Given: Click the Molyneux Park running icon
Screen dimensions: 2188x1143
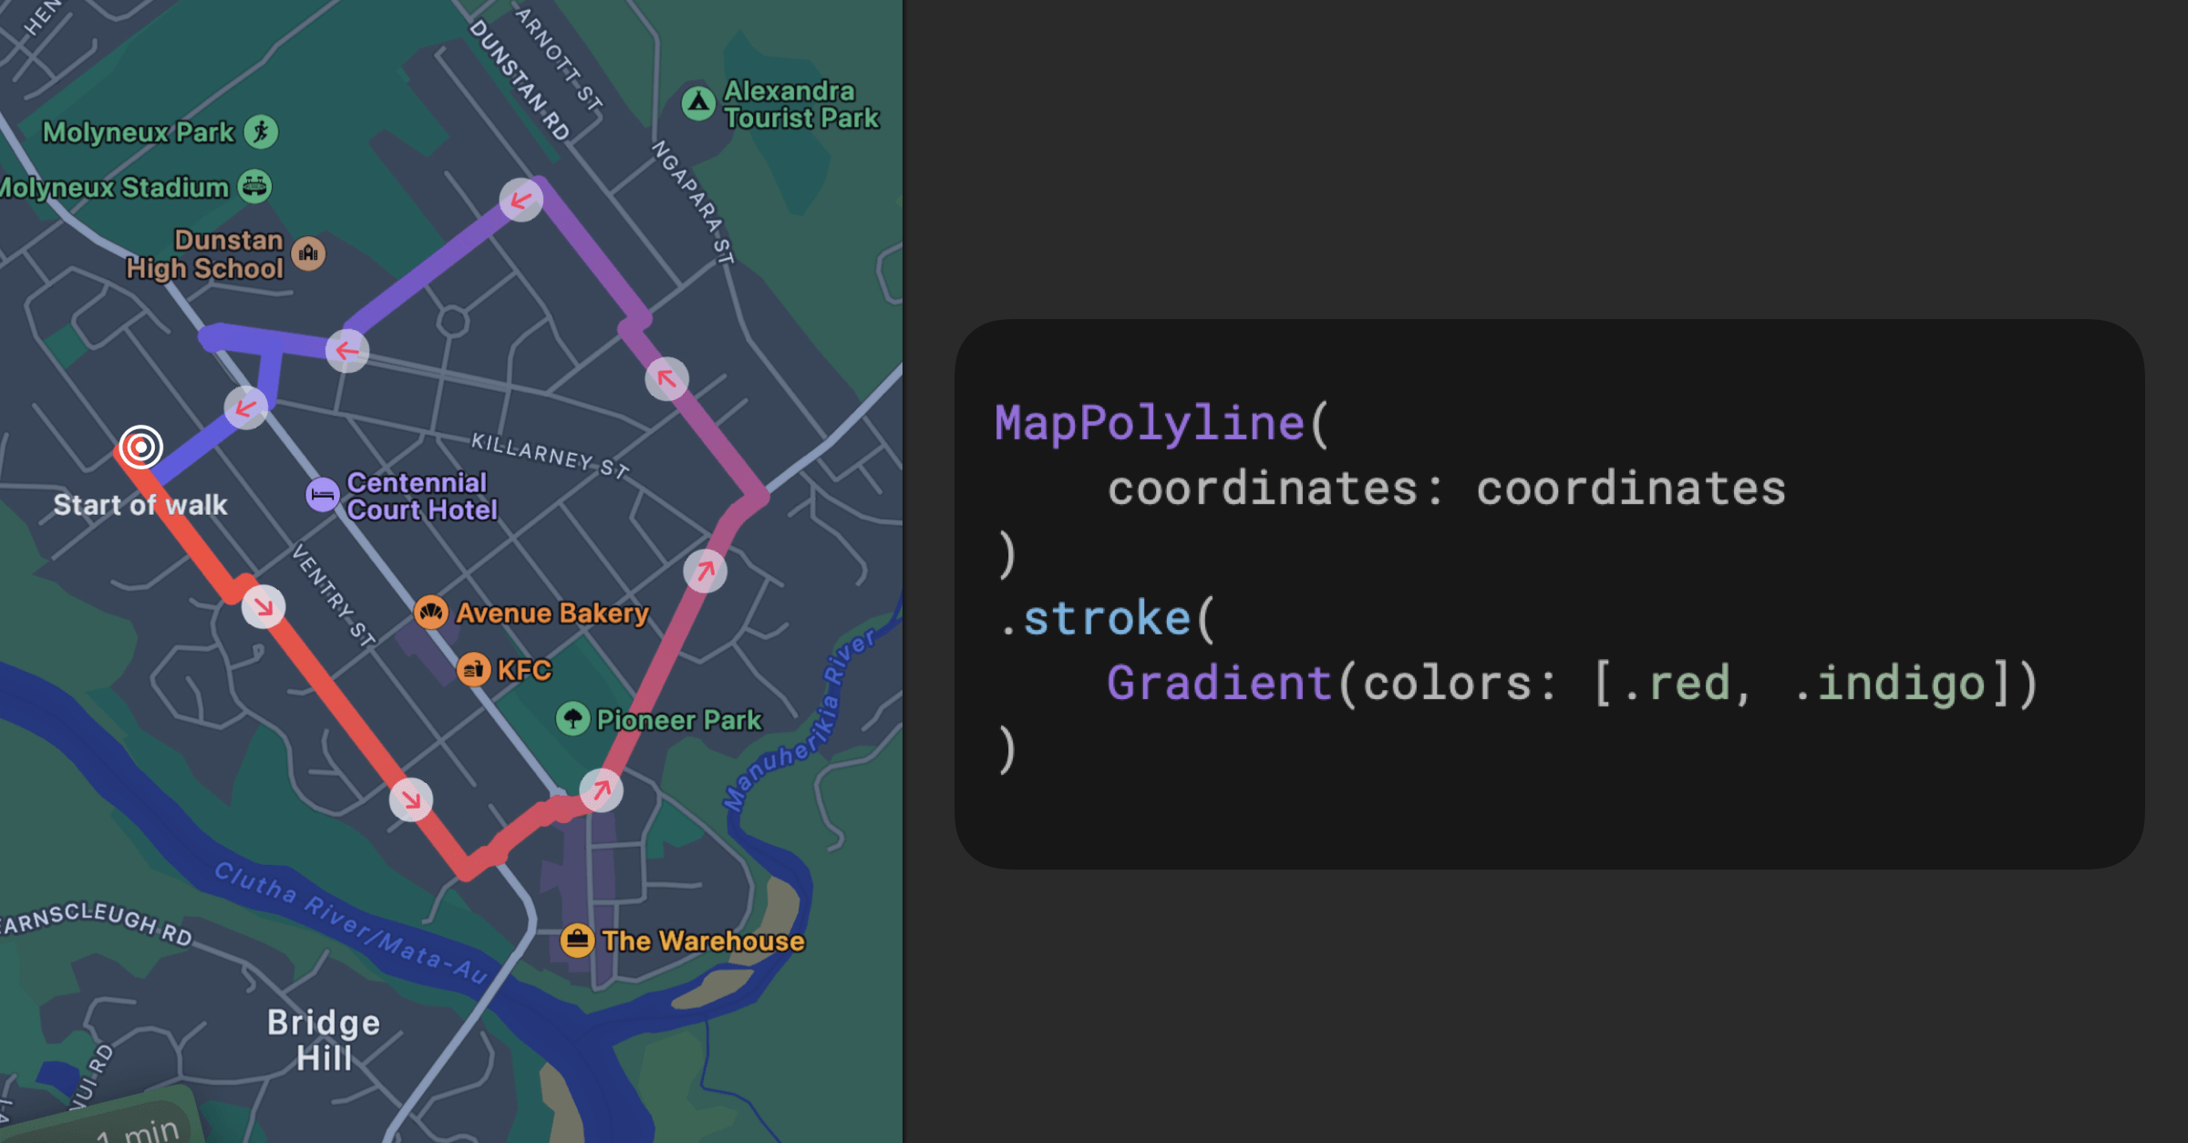Looking at the screenshot, I should (261, 131).
